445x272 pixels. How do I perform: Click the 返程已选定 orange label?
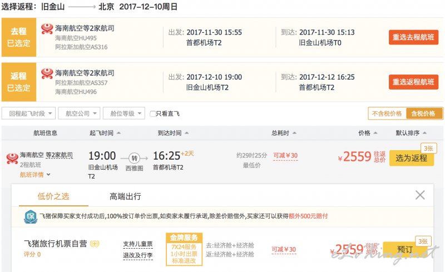click(x=19, y=82)
